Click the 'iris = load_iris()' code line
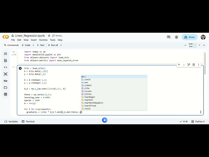This screenshot has width=209, height=157. [x=35, y=68]
